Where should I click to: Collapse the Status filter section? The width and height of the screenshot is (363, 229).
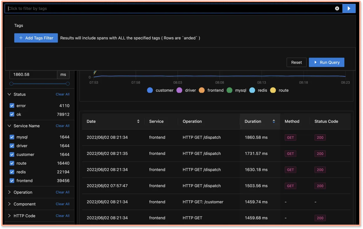pyautogui.click(x=9, y=94)
